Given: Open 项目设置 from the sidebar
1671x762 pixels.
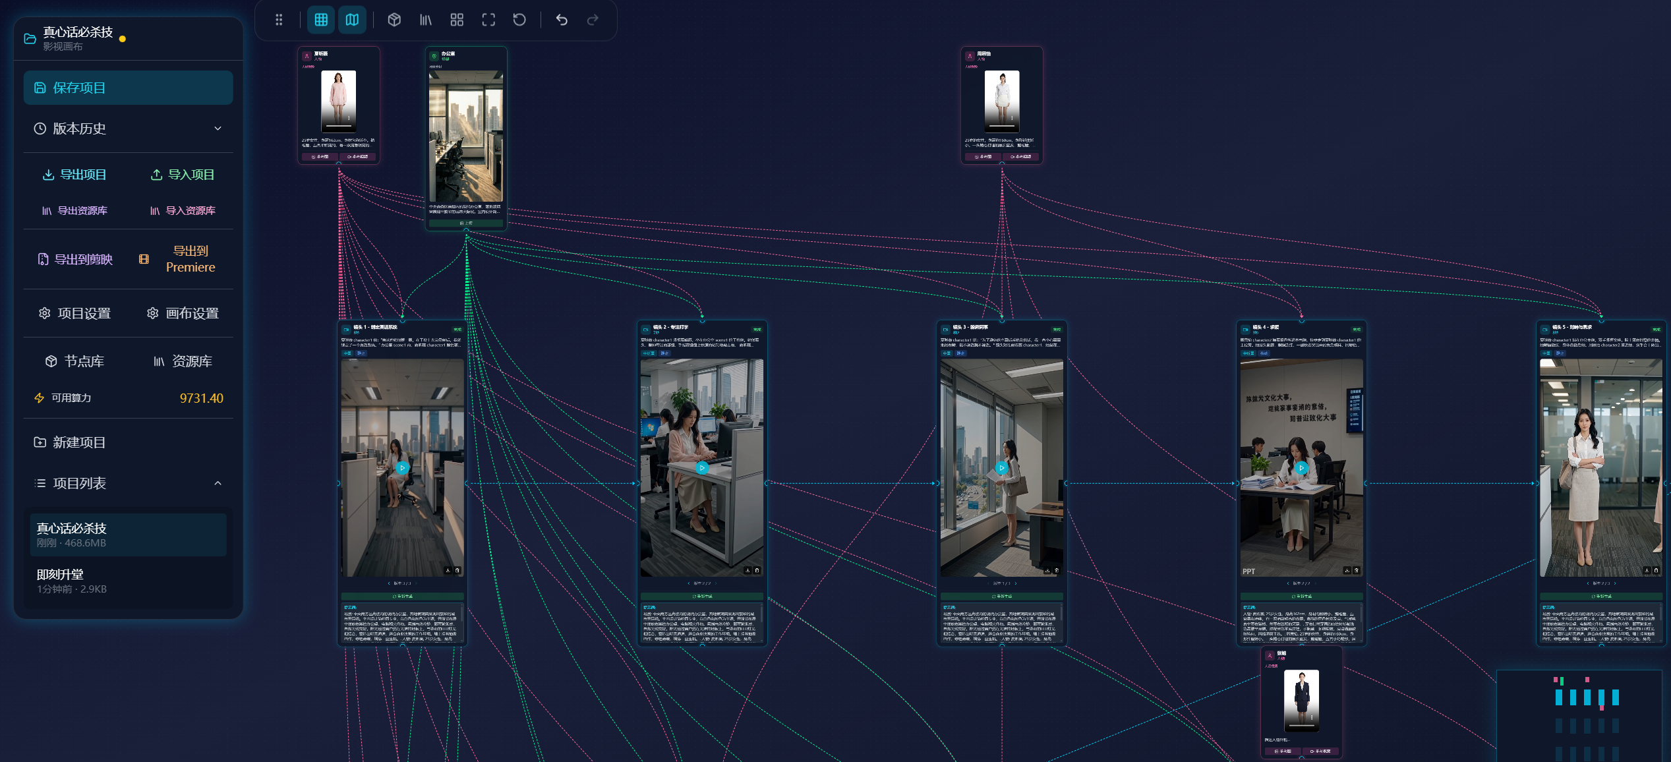Looking at the screenshot, I should pyautogui.click(x=74, y=313).
